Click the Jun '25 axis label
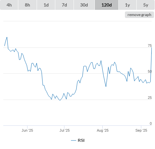This screenshot has width=155, height=149. pyautogui.click(x=27, y=130)
